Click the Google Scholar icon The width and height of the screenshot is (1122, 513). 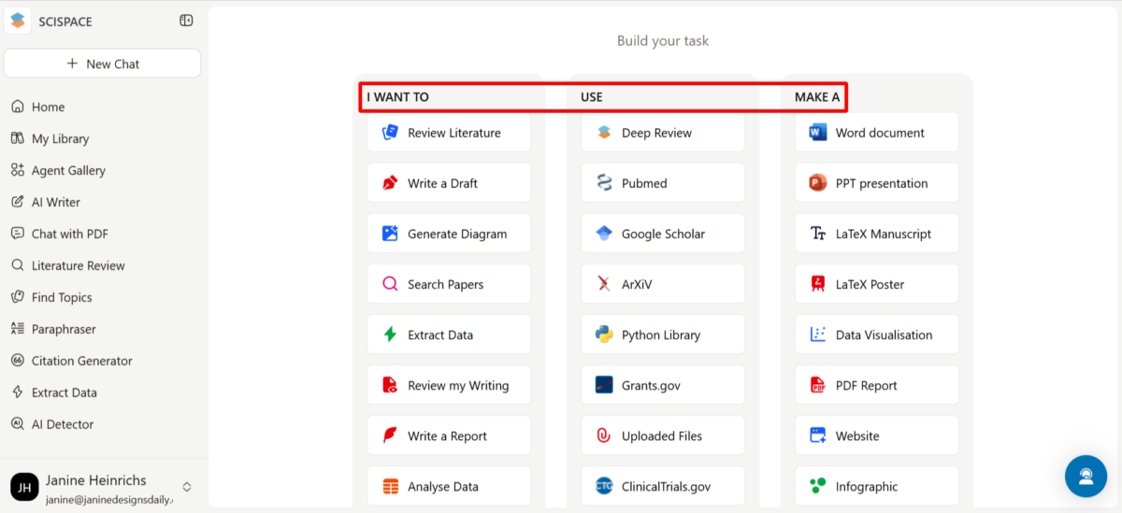coord(604,234)
